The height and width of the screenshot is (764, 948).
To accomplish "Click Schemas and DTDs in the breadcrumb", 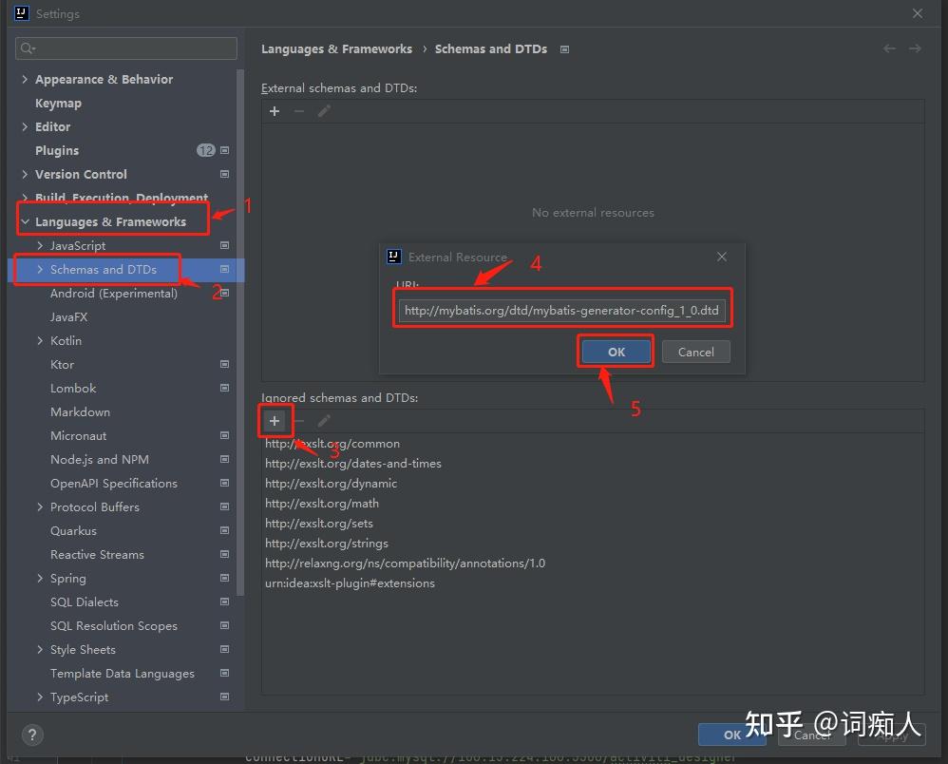I will coord(490,48).
